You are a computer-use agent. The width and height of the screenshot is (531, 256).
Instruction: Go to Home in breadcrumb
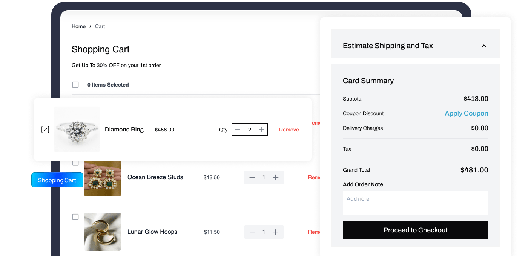tap(78, 26)
